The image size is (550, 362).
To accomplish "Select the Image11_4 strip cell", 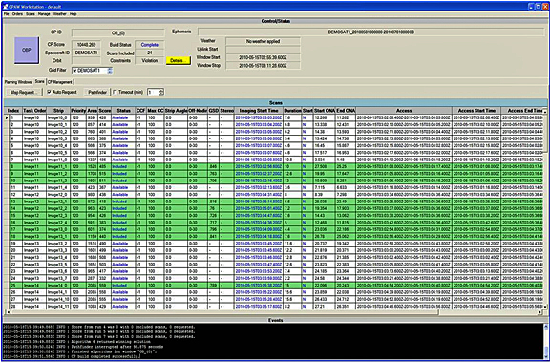I will pos(58,187).
